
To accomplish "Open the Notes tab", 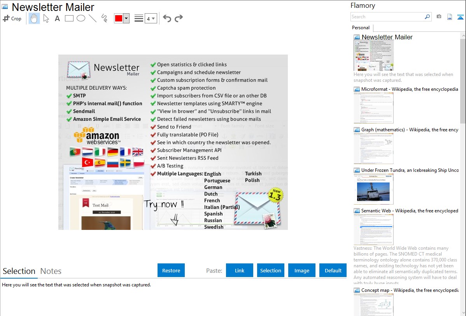I will point(51,271).
